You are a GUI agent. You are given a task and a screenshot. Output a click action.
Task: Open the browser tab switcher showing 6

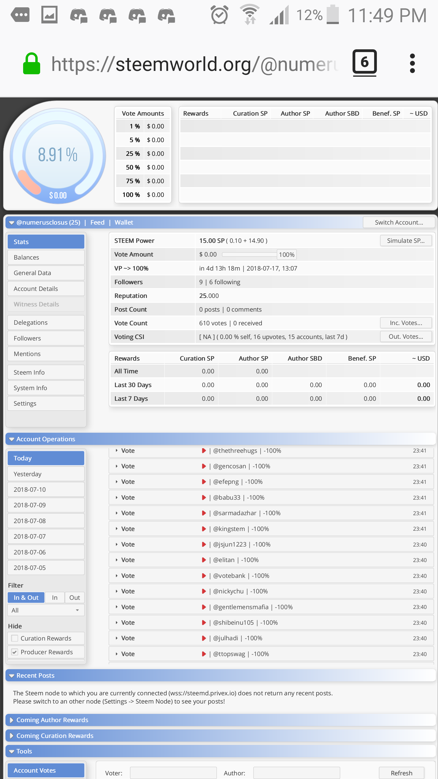tap(364, 62)
